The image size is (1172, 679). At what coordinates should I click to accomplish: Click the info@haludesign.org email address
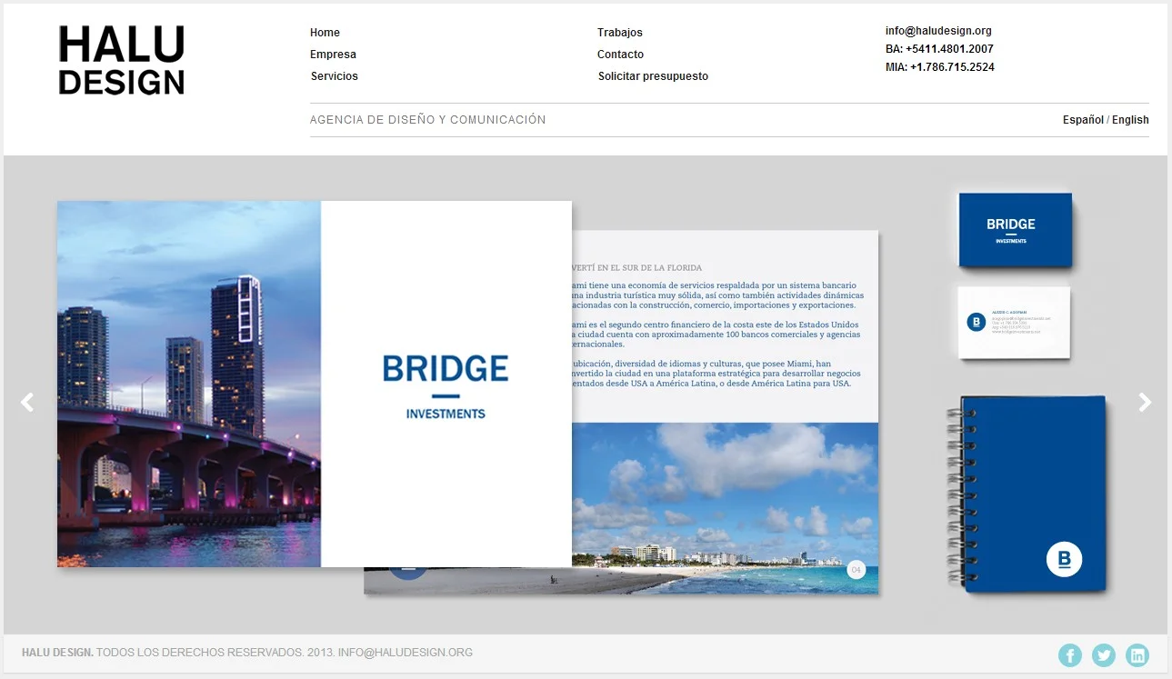[938, 31]
